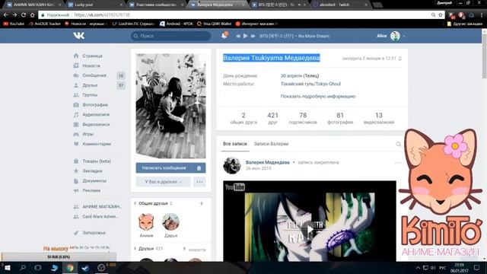Open Visa QIWI Wallet bookmark

click(215, 24)
